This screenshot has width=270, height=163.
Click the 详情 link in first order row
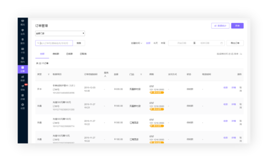234,88
